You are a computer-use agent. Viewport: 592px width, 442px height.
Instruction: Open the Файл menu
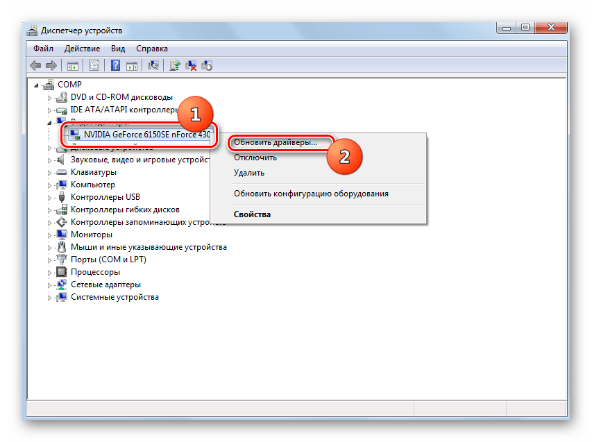(43, 49)
